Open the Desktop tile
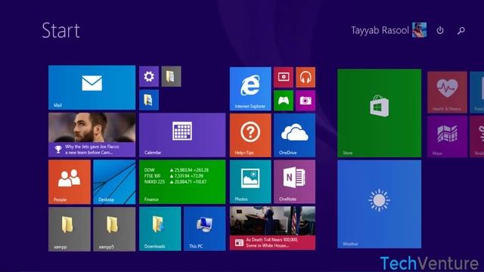484x272 pixels. pos(114,182)
